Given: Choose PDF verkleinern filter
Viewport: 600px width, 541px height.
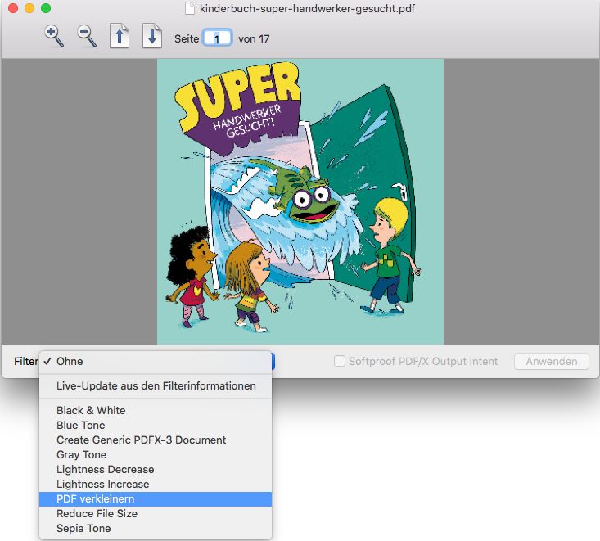Looking at the screenshot, I should coord(156,499).
